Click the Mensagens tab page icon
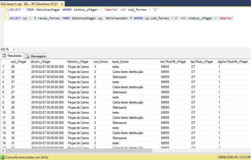Image resolution: width=251 pixels, height=160 pixels. (x=27, y=56)
